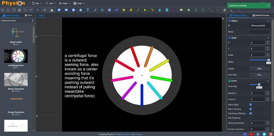The image size is (274, 136).
Task: Click the Scripts Edit button
Action: (259, 69)
